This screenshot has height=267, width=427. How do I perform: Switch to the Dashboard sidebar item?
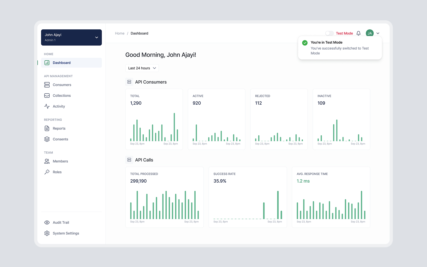coord(62,62)
